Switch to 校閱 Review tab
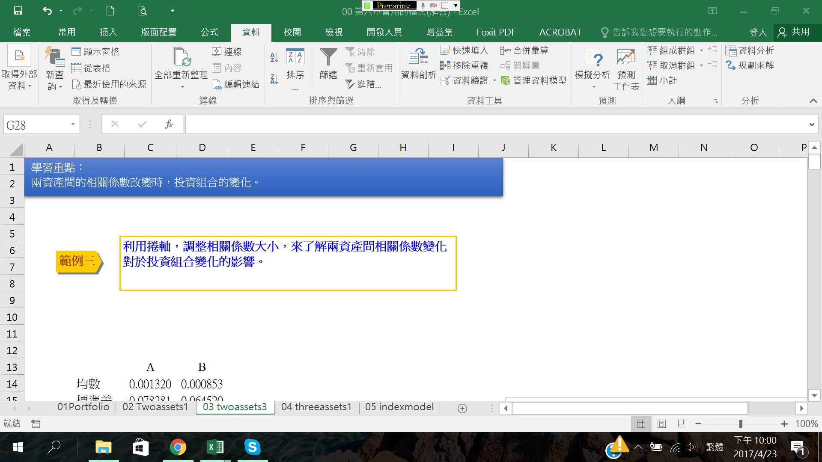822x462 pixels. click(292, 32)
